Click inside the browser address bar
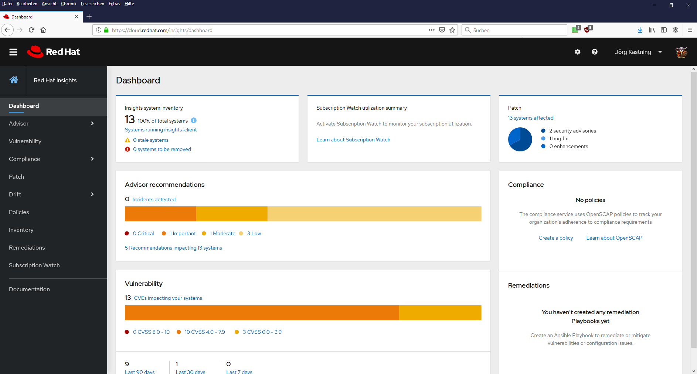The height and width of the screenshot is (374, 697). [x=259, y=30]
